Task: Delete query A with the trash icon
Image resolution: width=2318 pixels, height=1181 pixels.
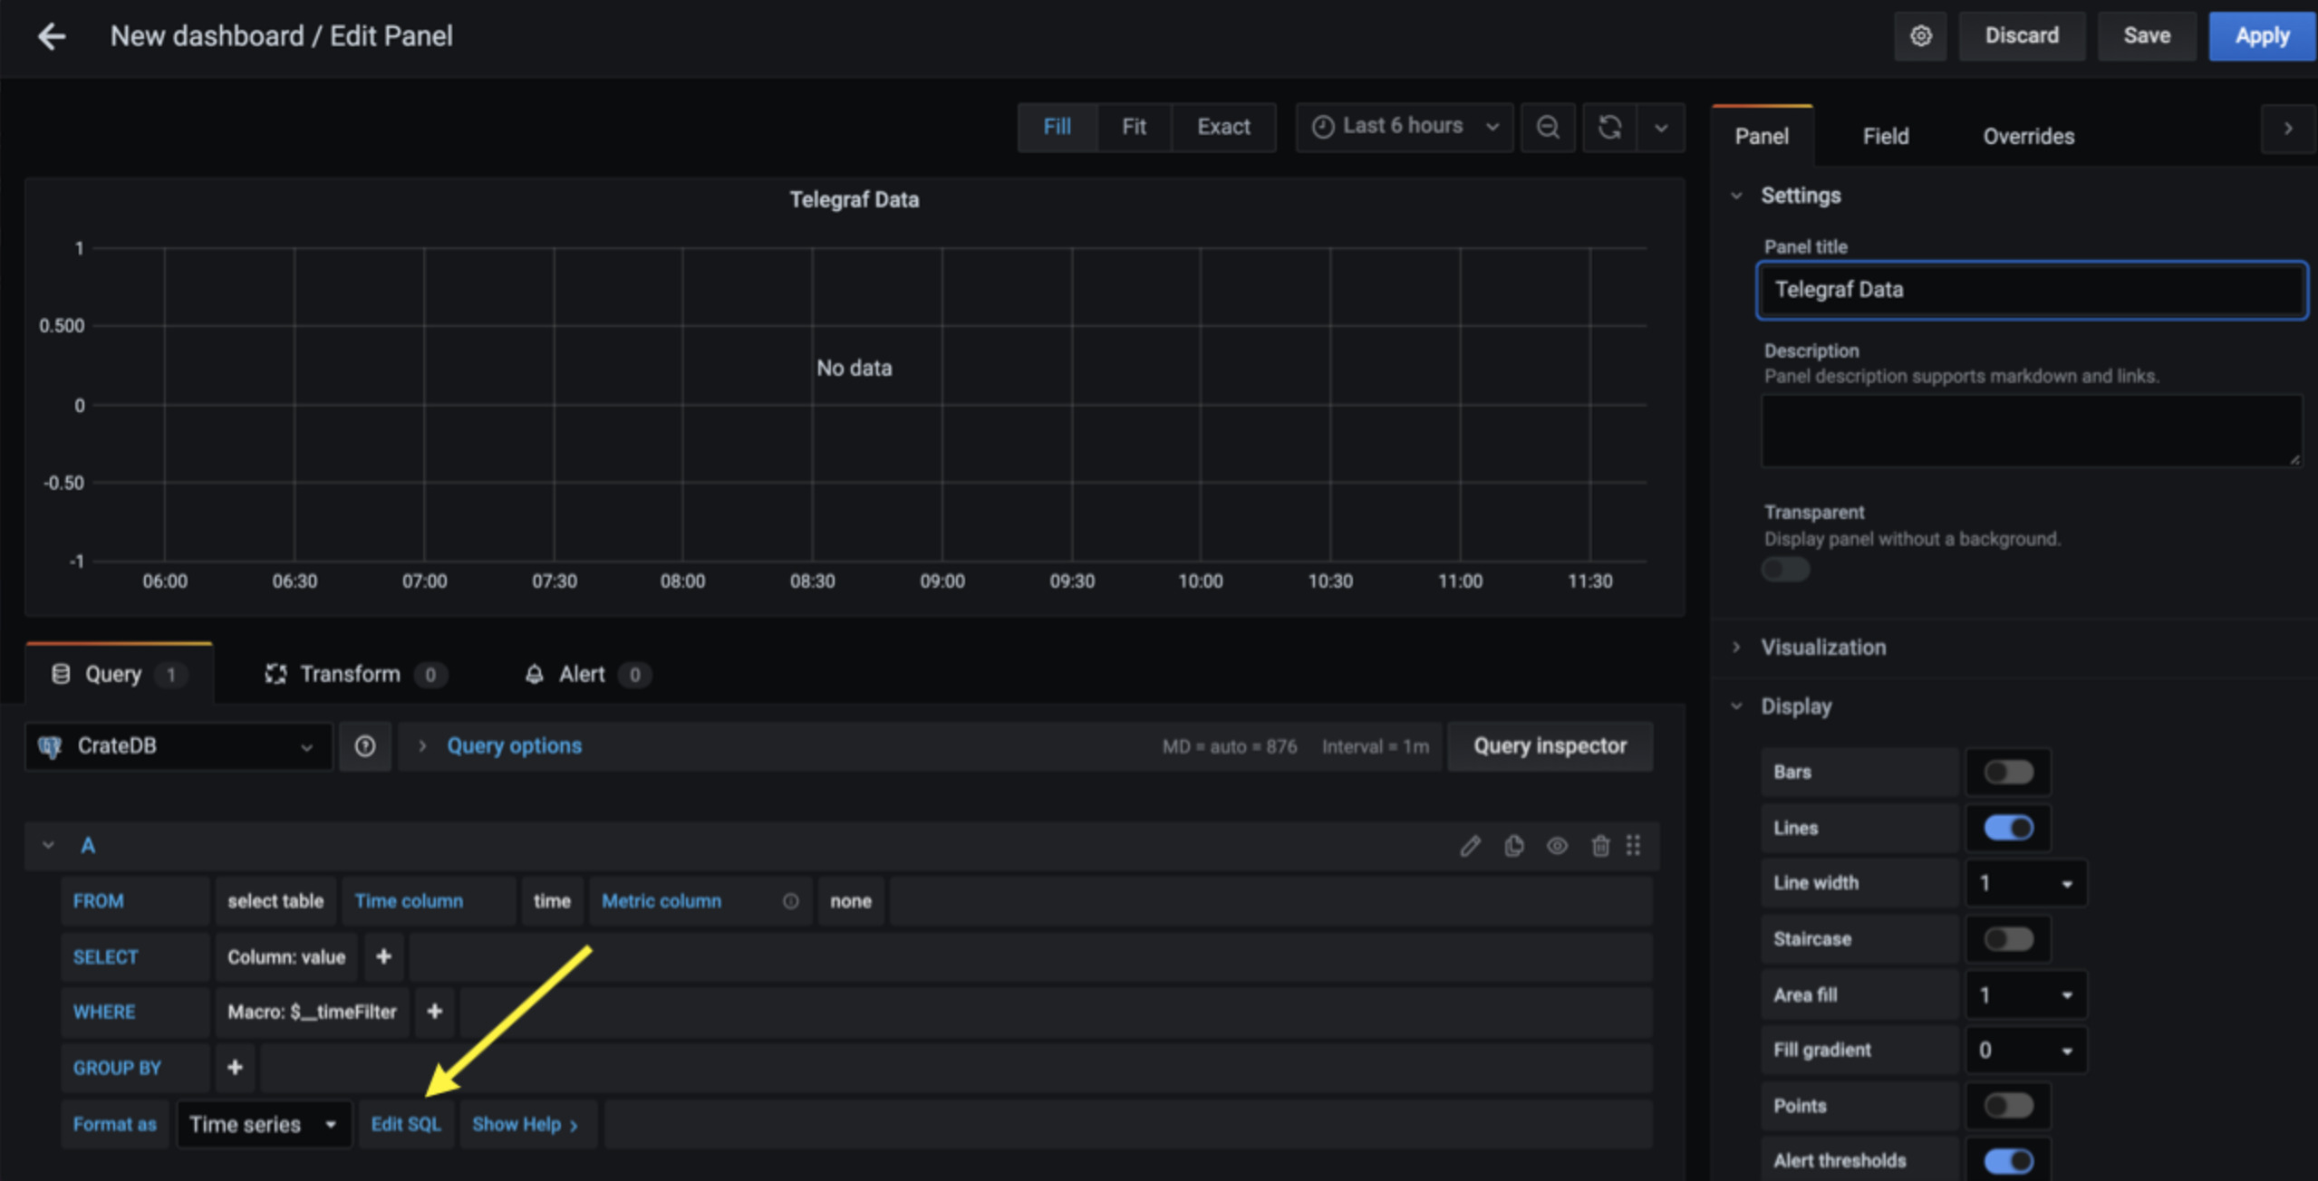Action: 1600,846
